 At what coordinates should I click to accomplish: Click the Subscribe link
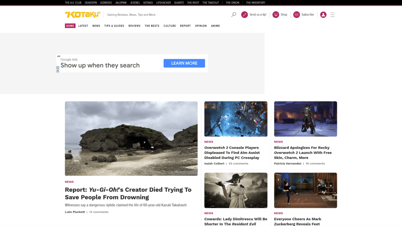(308, 15)
